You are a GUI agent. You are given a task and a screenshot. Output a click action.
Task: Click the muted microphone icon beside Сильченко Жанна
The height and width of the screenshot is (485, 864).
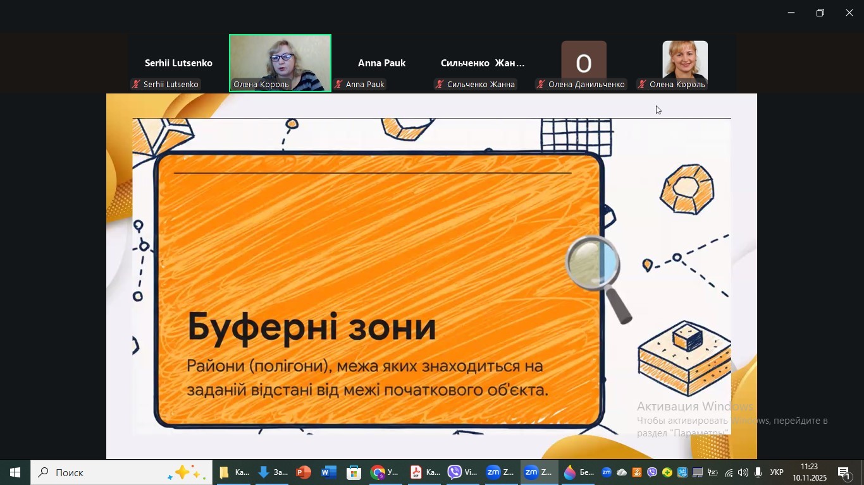(440, 85)
